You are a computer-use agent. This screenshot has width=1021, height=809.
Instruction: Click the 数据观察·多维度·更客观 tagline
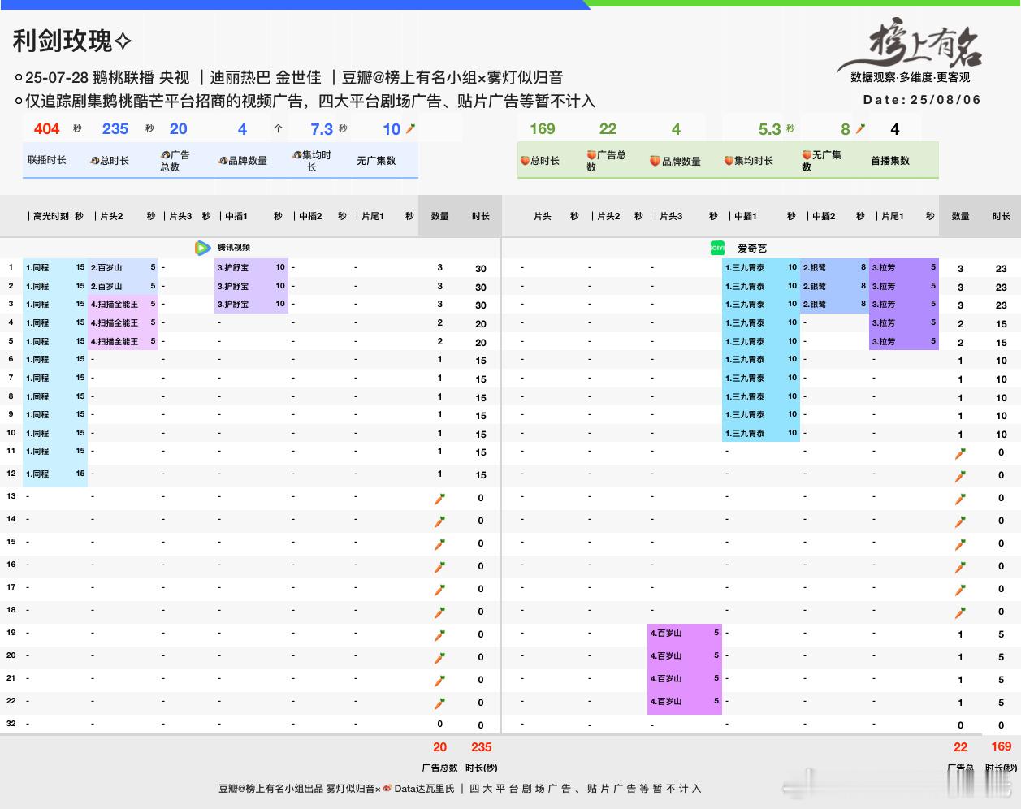click(x=910, y=78)
